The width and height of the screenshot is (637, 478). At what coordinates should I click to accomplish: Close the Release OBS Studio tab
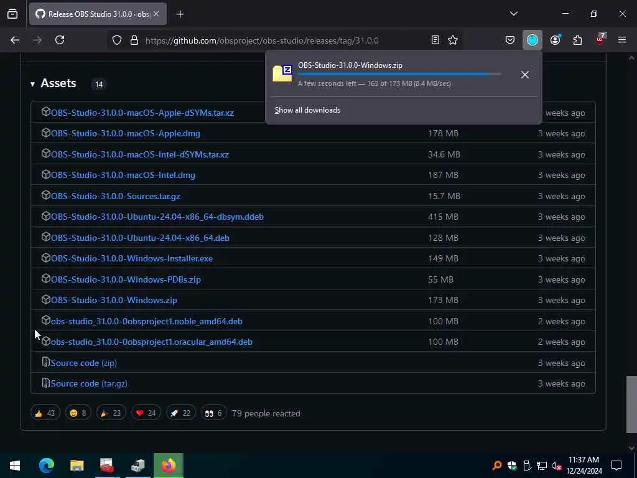coord(156,14)
